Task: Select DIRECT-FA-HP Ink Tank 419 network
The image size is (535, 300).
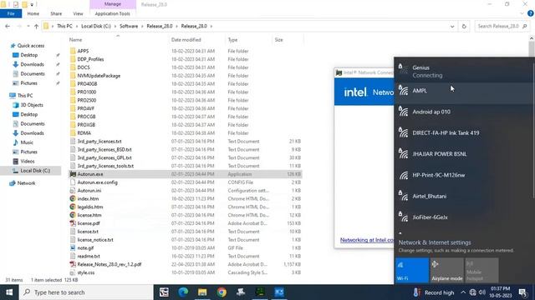Action: click(x=464, y=133)
